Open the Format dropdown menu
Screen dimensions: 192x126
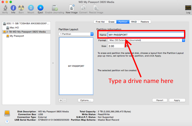(147, 40)
